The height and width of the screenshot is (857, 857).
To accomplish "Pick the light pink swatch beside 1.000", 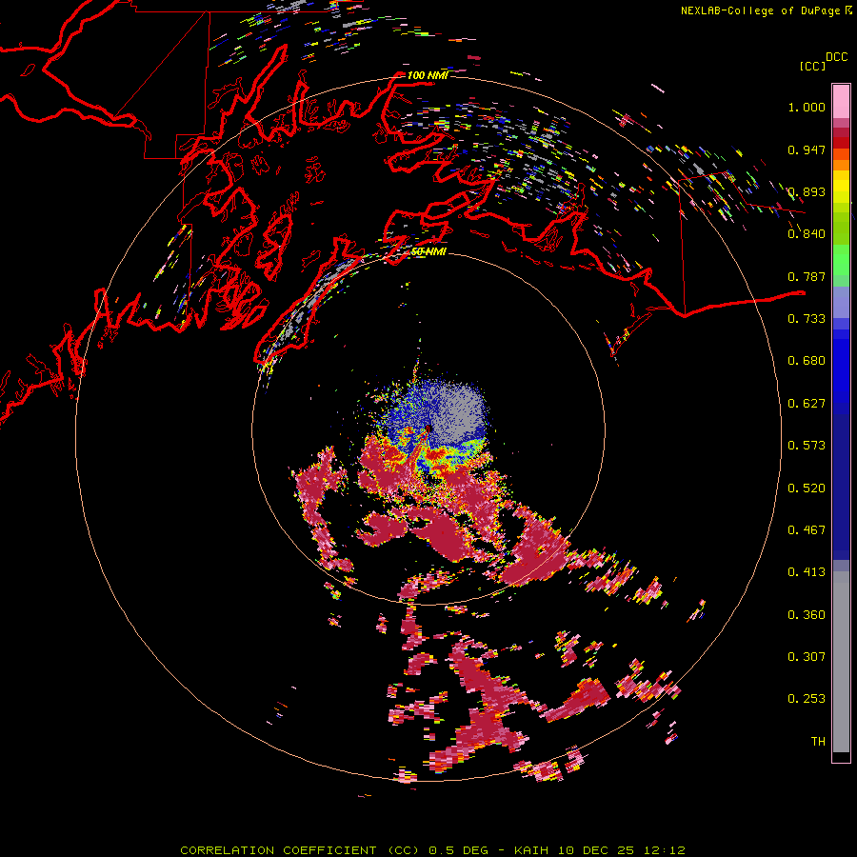I will point(841,102).
